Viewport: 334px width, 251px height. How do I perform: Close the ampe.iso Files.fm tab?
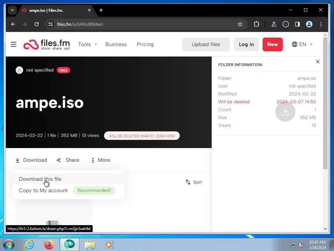pyautogui.click(x=89, y=10)
